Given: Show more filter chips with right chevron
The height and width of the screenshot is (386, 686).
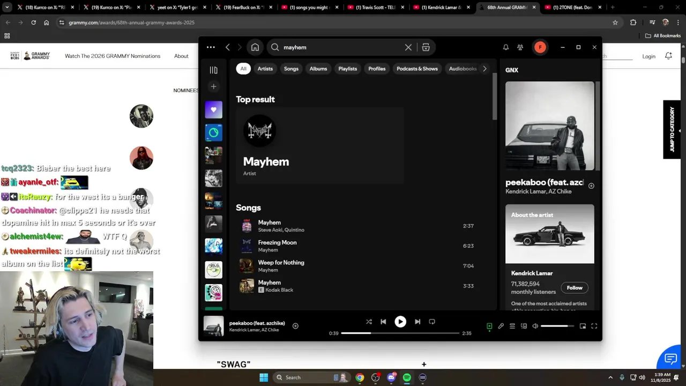Looking at the screenshot, I should click(x=484, y=69).
